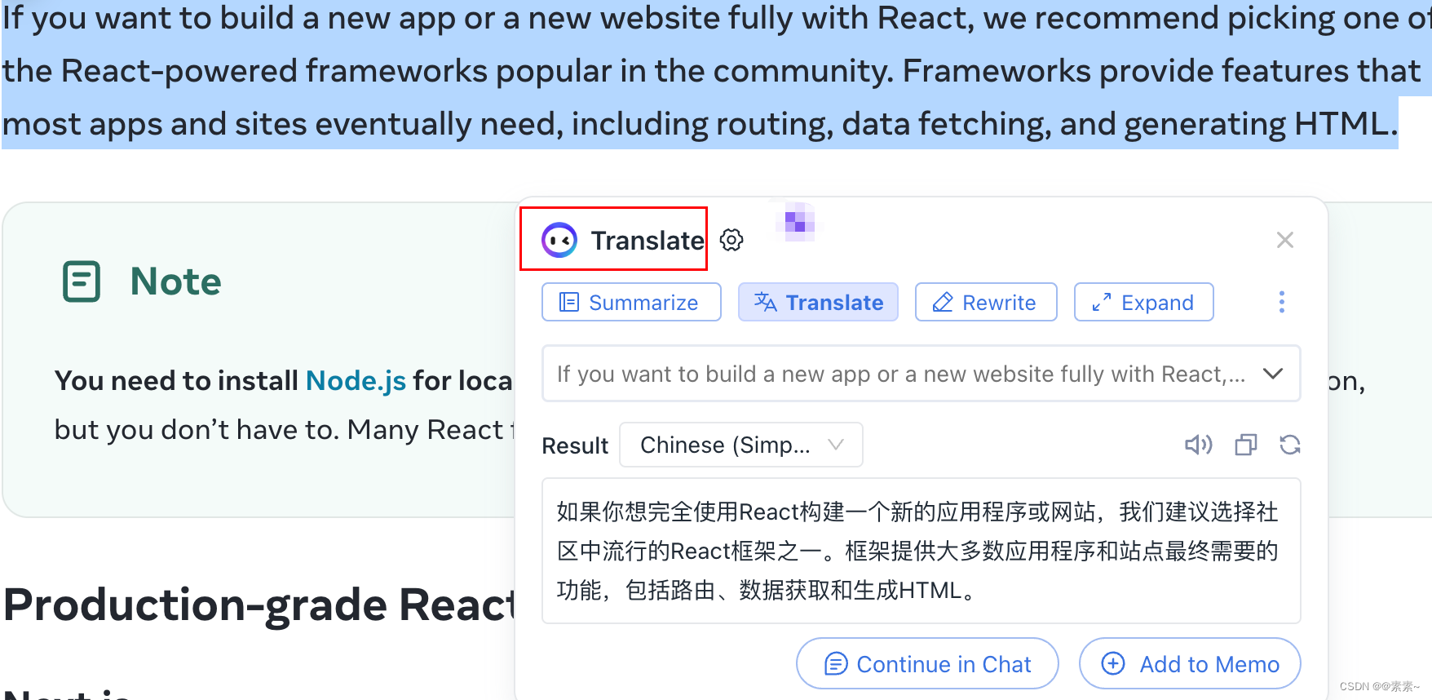Screen dimensions: 1432x700
Task: Click the Result label
Action: (x=575, y=445)
